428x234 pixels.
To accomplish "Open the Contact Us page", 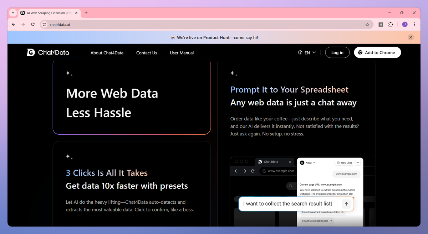I will pos(147,53).
